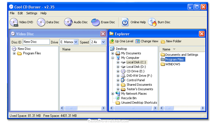Expand the My Documents tree node
This screenshot has width=216, height=123.
click(x=112, y=53)
